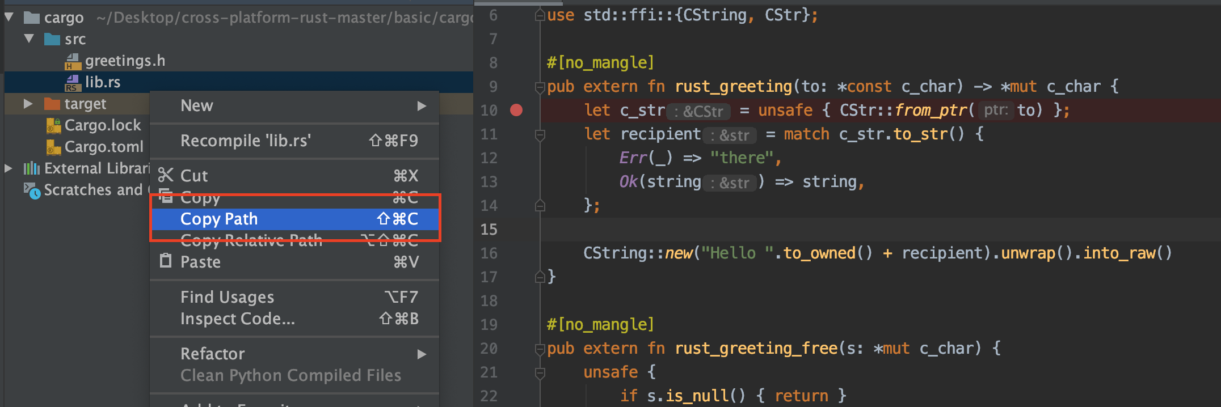Click the "there" string literal
The height and width of the screenshot is (407, 1221).
(742, 158)
